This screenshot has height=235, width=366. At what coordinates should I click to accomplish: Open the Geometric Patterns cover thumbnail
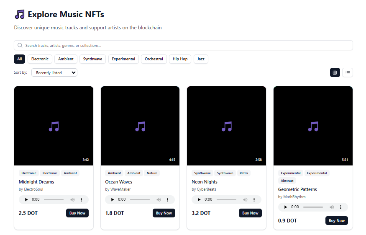pyautogui.click(x=313, y=126)
